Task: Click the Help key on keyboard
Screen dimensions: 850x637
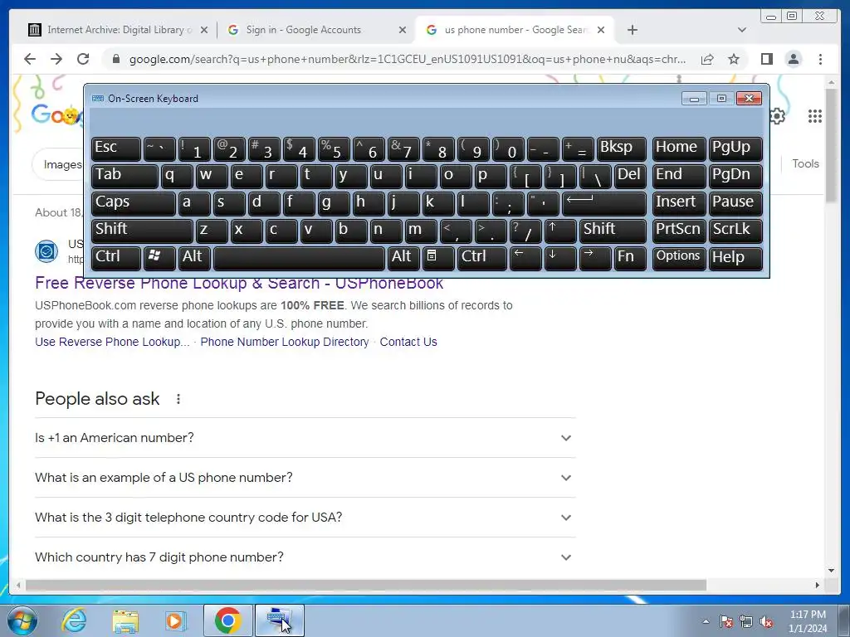Action: [735, 258]
